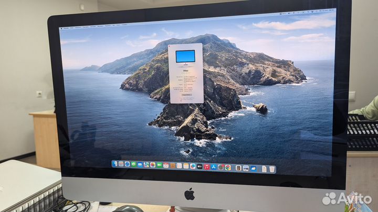378x212 pixels.
Task: Open the Trash in the Dock
Action: [272, 169]
